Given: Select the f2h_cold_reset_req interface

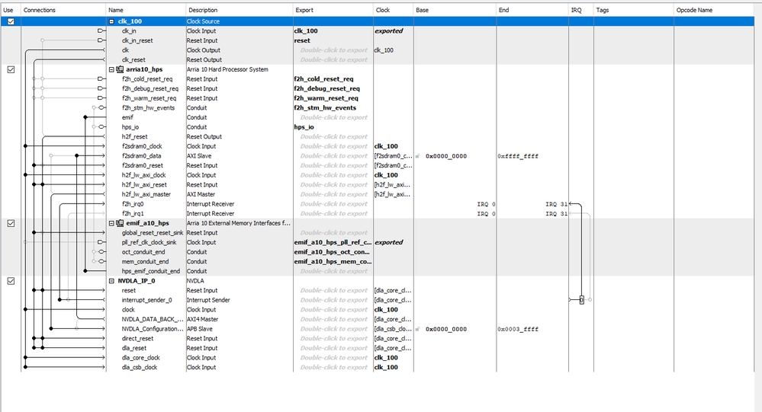Looking at the screenshot, I should point(146,79).
